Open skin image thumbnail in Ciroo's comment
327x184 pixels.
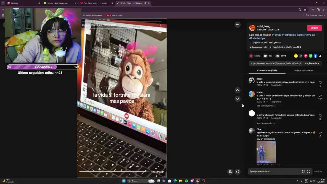266,152
